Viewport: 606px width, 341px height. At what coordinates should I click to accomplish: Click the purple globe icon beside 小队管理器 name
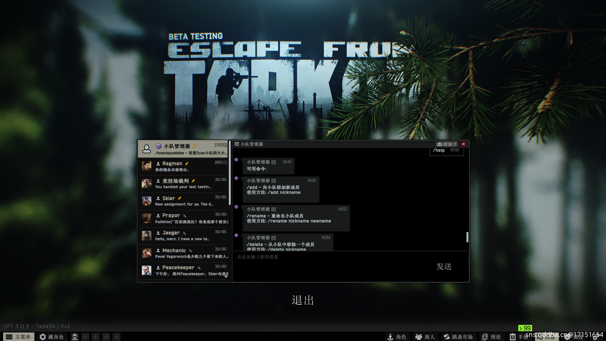(159, 146)
